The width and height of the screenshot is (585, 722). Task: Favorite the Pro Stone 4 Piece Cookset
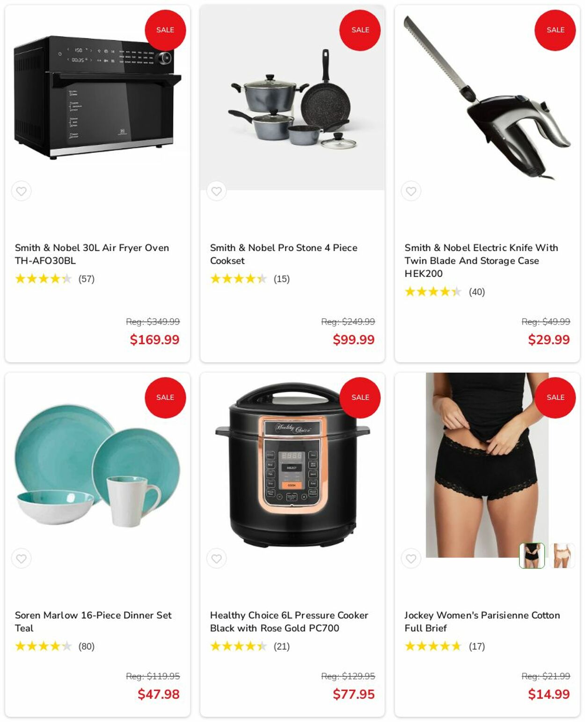click(216, 191)
